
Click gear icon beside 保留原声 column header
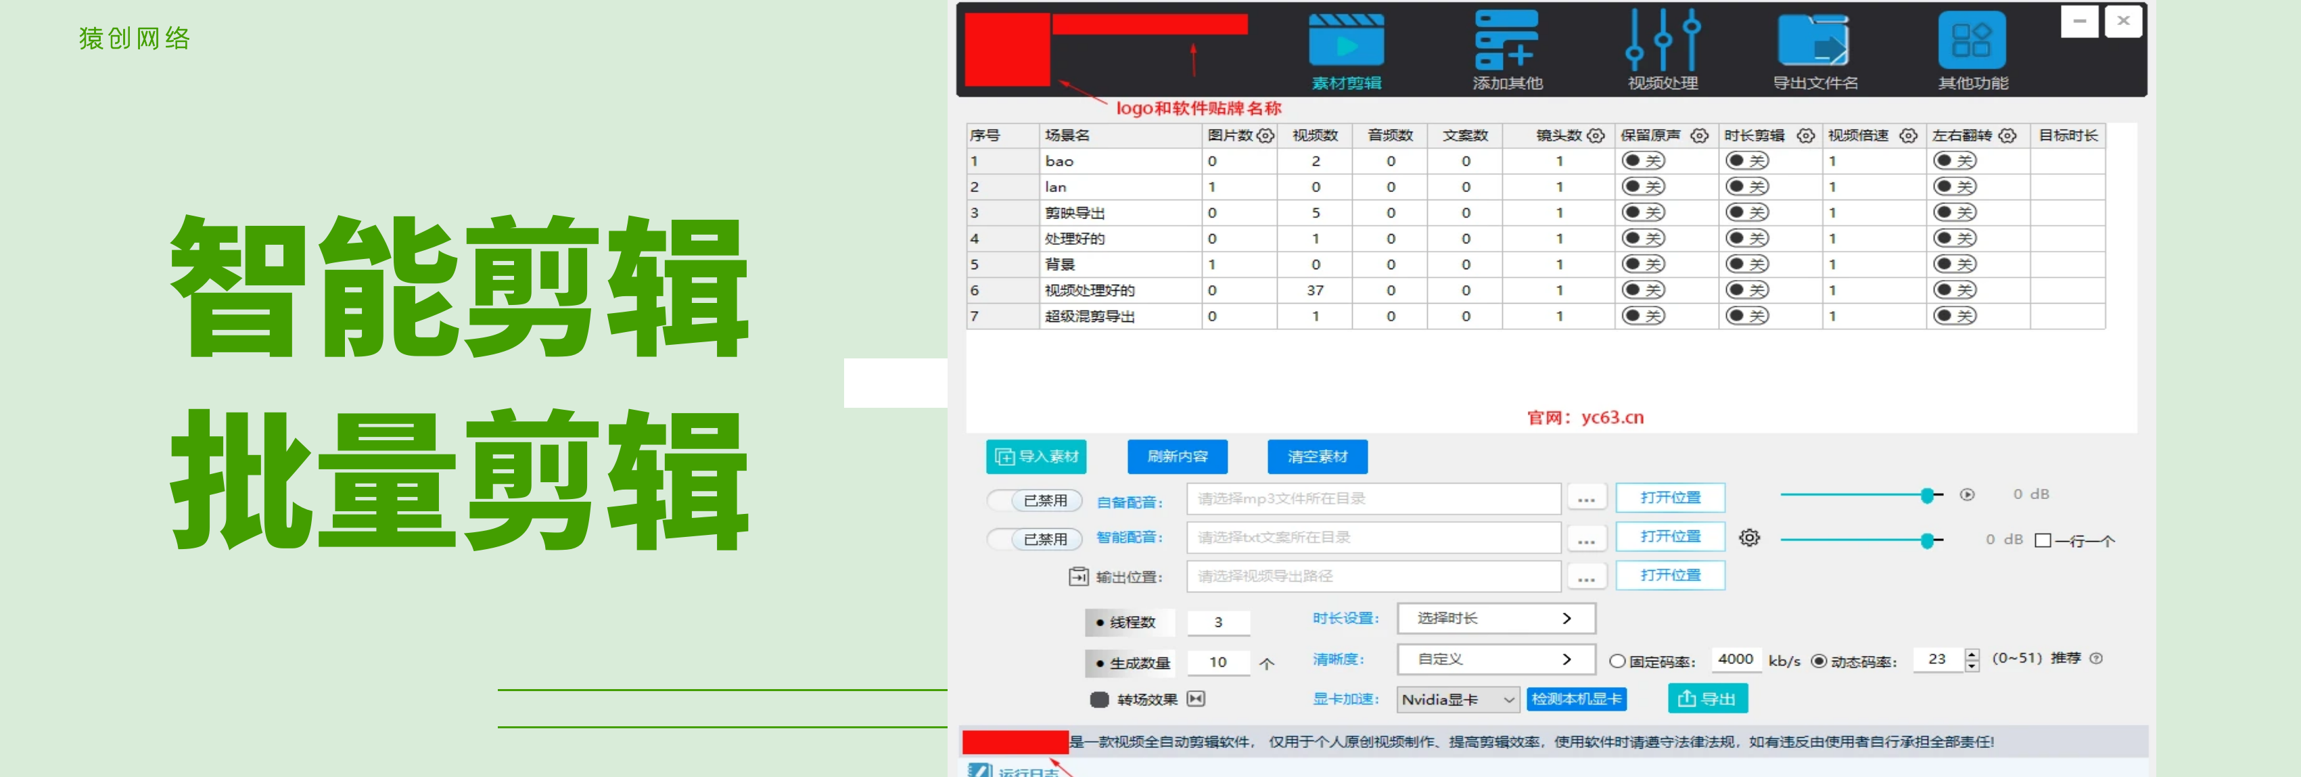1699,136
